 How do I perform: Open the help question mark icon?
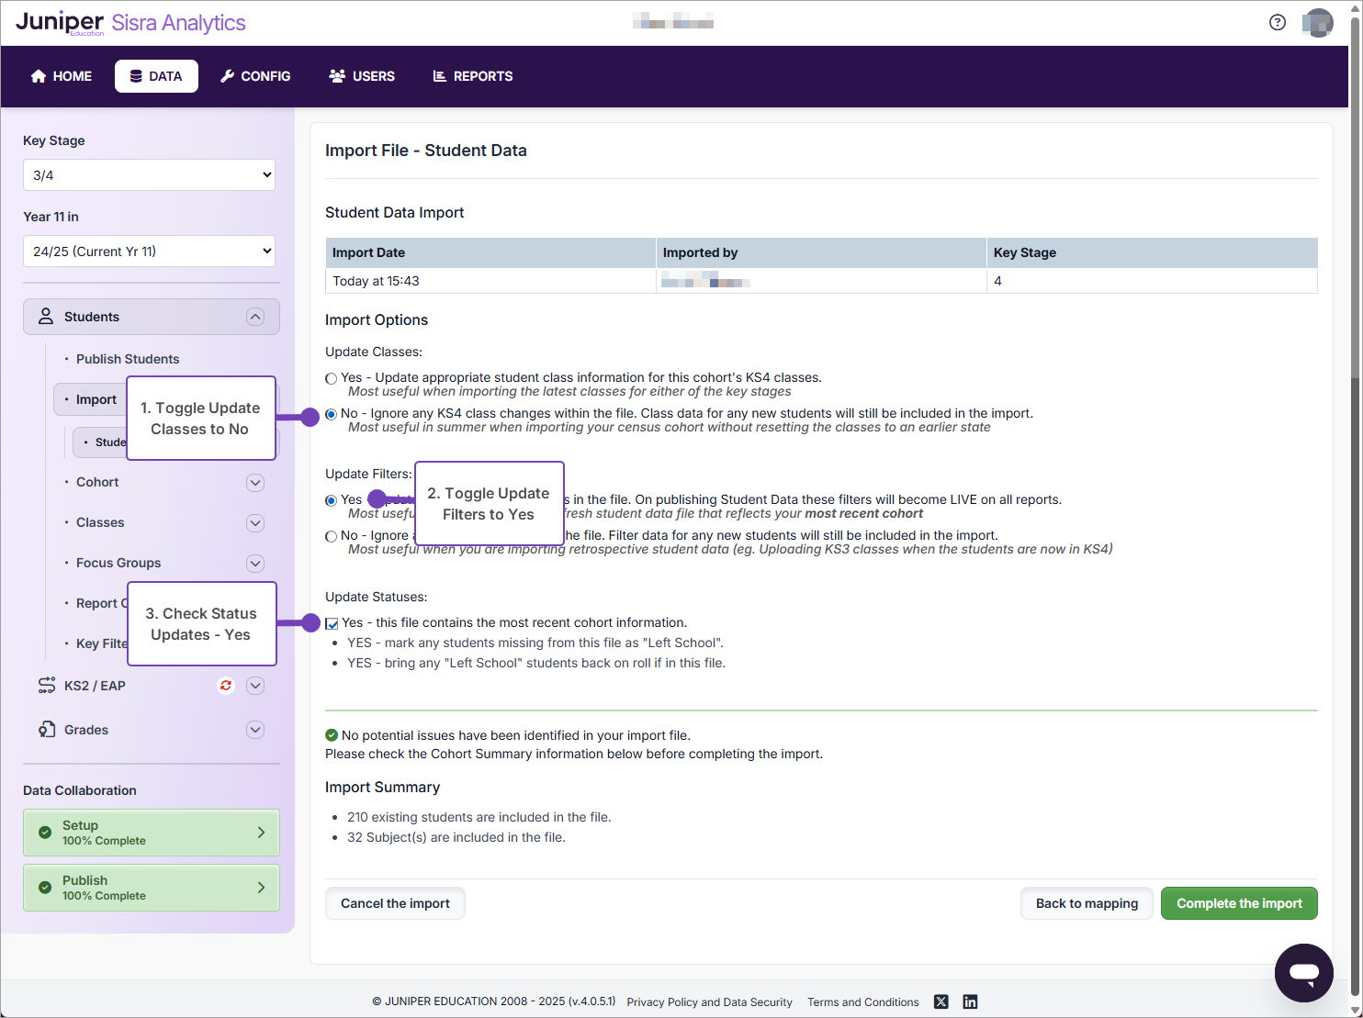[1277, 23]
